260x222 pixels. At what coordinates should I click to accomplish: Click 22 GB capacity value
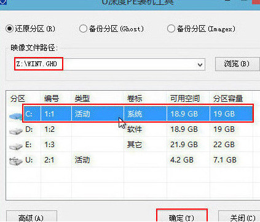tap(224, 145)
